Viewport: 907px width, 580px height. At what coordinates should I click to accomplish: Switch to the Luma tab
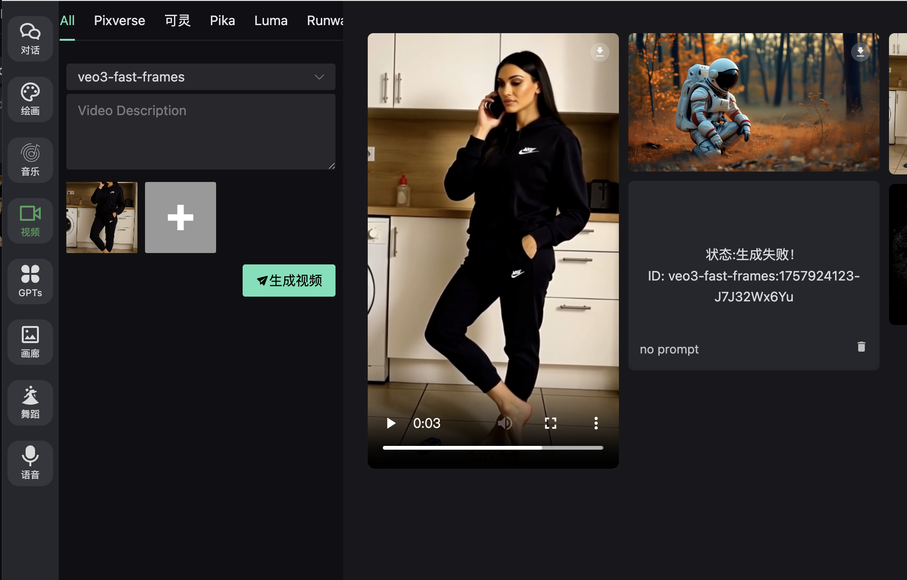point(271,21)
